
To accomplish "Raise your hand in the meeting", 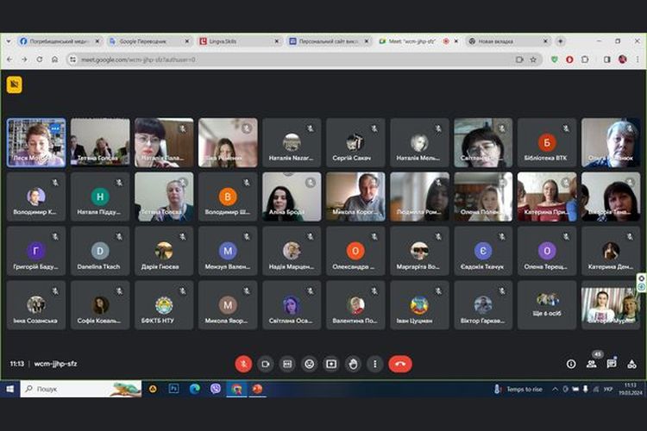I will click(353, 364).
